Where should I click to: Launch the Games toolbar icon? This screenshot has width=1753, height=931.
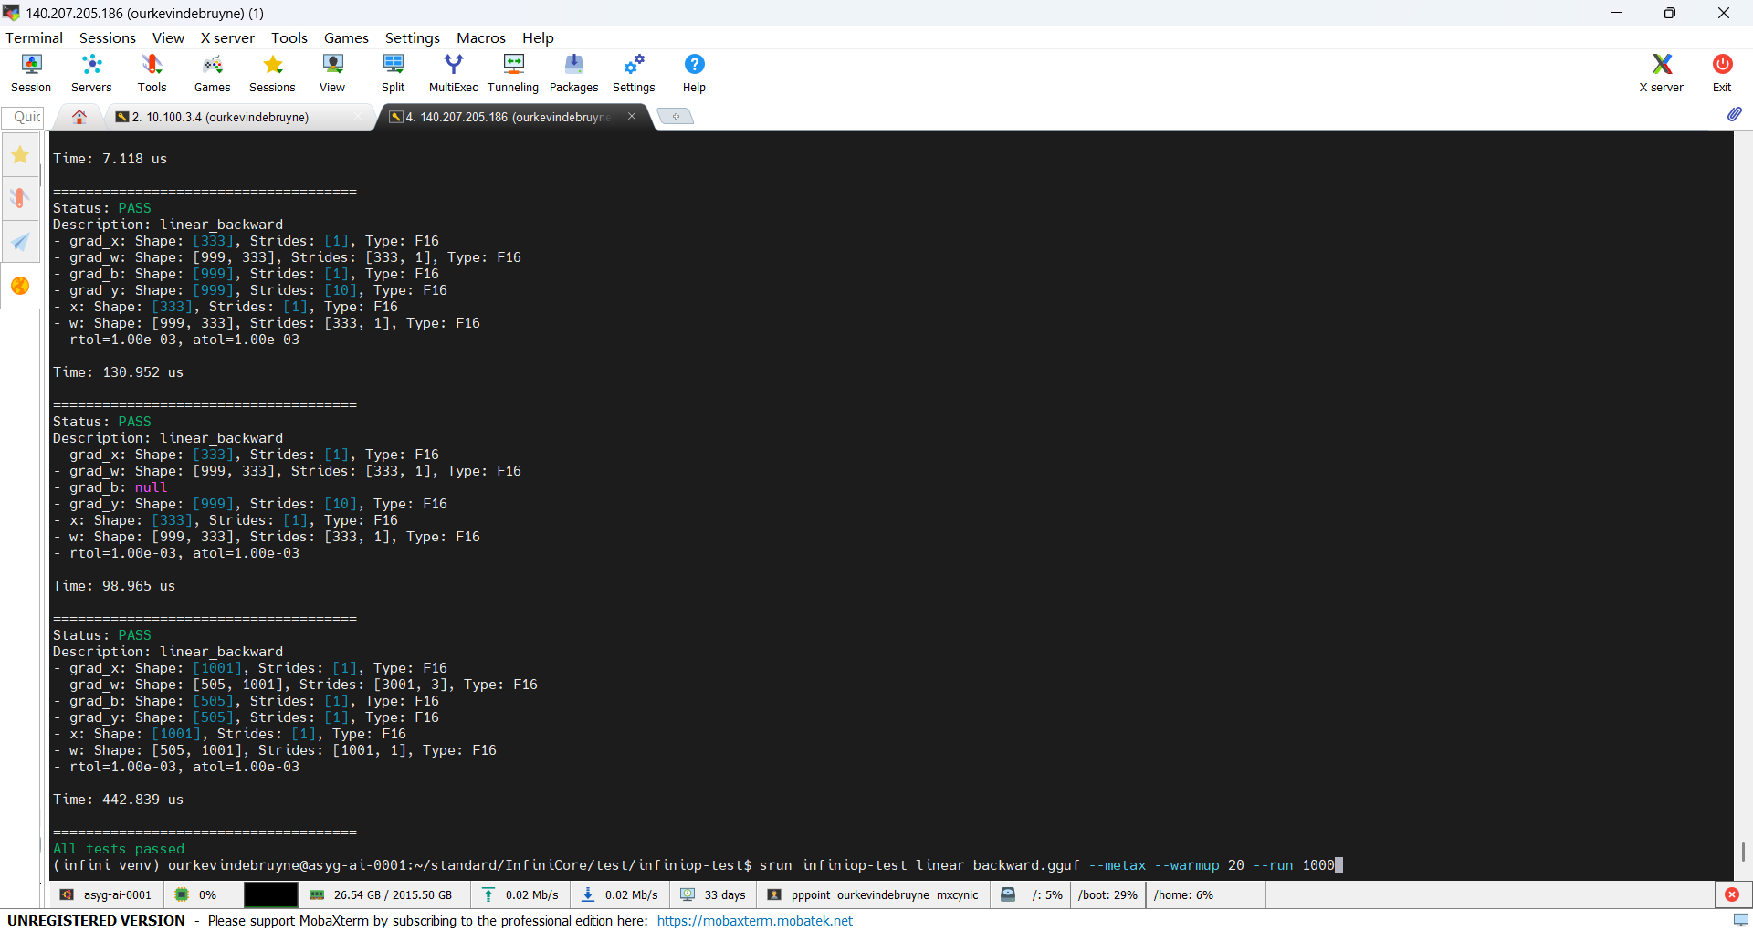[212, 73]
